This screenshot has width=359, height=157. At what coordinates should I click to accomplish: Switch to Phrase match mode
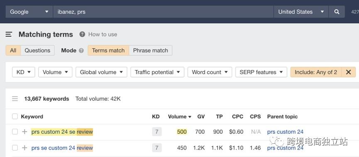tap(150, 51)
